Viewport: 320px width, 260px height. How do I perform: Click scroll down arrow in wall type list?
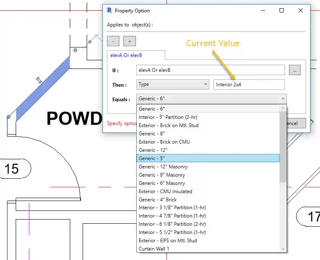tap(283, 249)
